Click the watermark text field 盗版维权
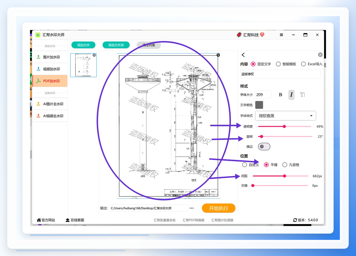This screenshot has width=356, height=256. coord(280,74)
